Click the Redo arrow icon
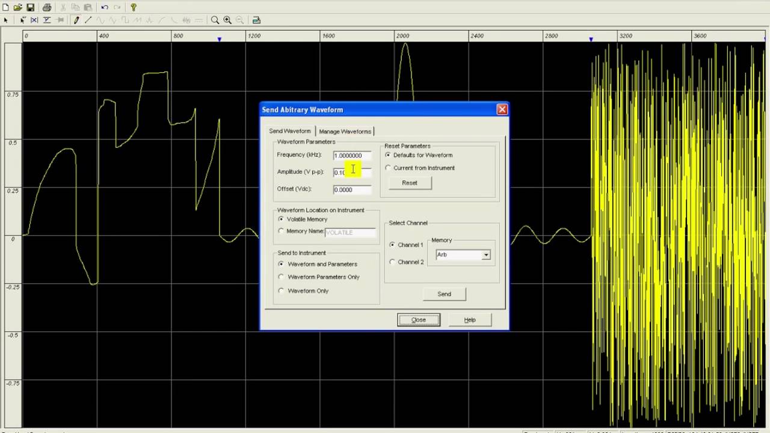This screenshot has height=433, width=770. point(117,7)
